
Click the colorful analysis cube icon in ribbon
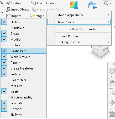pos(74,5)
